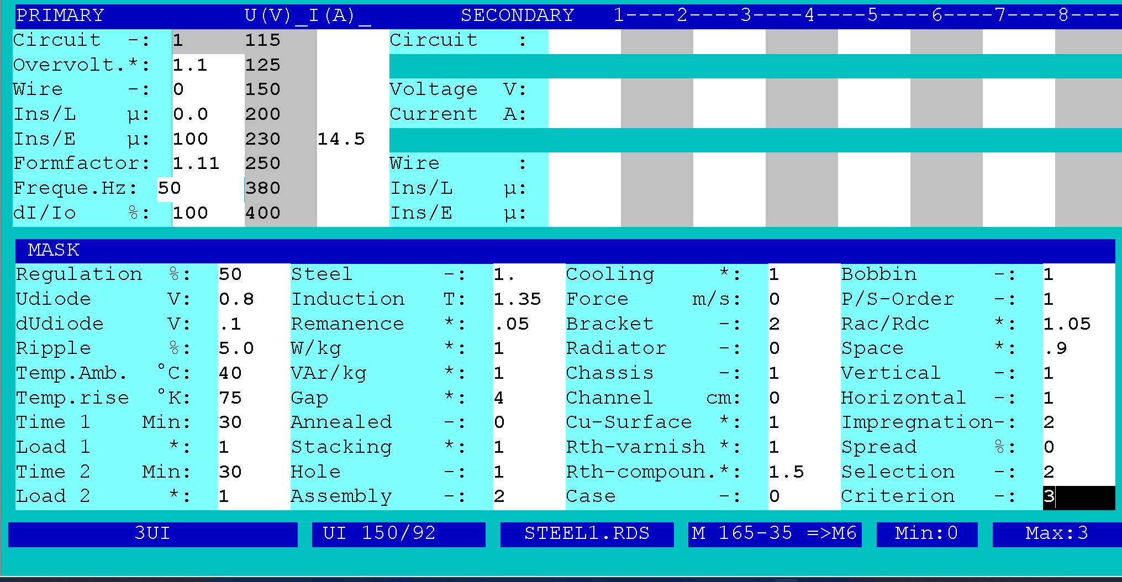This screenshot has width=1122, height=582.
Task: Select the Remanence value .05
Action: point(529,325)
